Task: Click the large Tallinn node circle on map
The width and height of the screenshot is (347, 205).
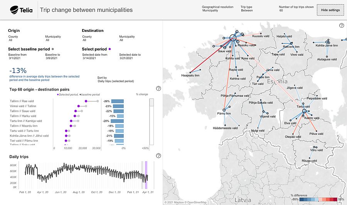Action: point(233,38)
